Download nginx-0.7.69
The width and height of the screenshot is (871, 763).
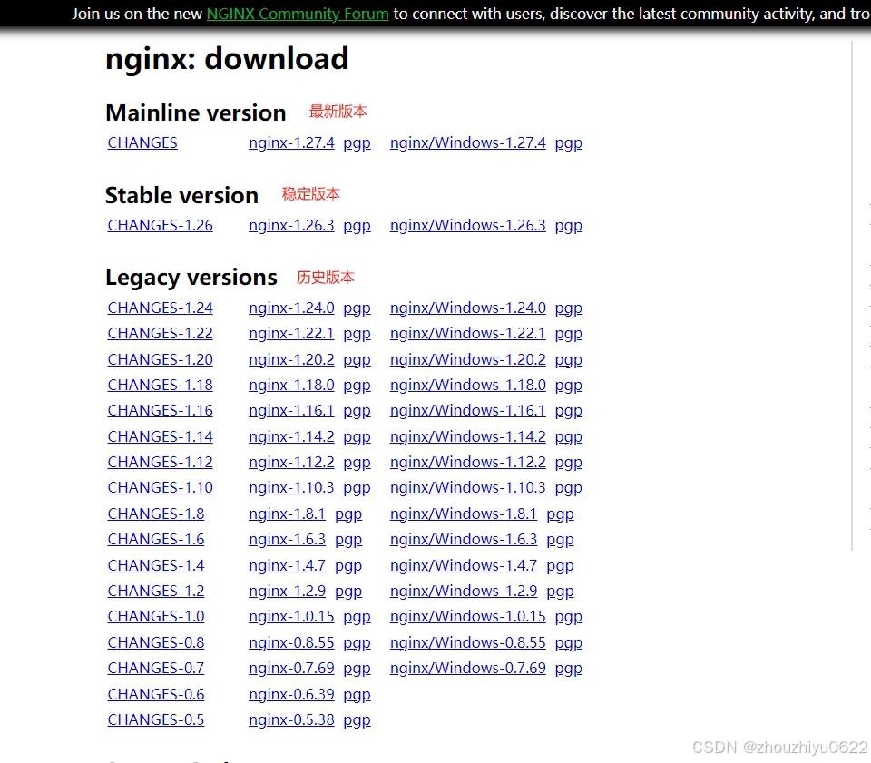point(291,668)
